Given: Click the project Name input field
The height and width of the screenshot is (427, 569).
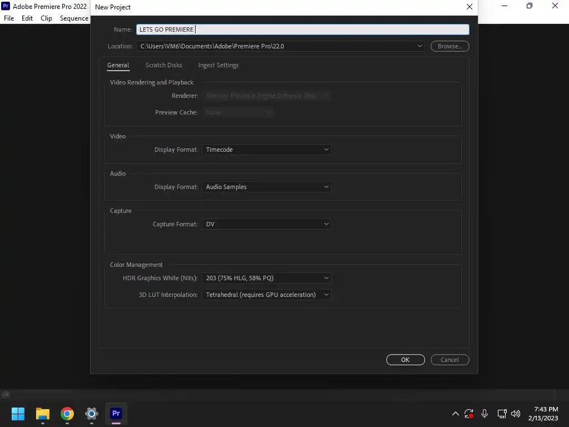Looking at the screenshot, I should point(303,29).
